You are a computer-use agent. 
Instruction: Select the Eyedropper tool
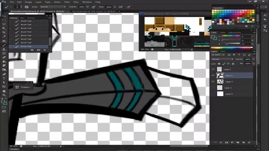click(4, 36)
